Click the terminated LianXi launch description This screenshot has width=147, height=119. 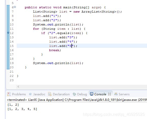[x=77, y=100]
